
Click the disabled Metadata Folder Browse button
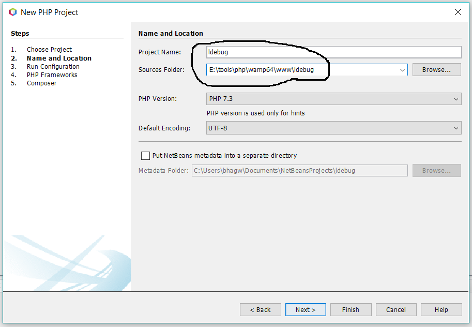436,171
